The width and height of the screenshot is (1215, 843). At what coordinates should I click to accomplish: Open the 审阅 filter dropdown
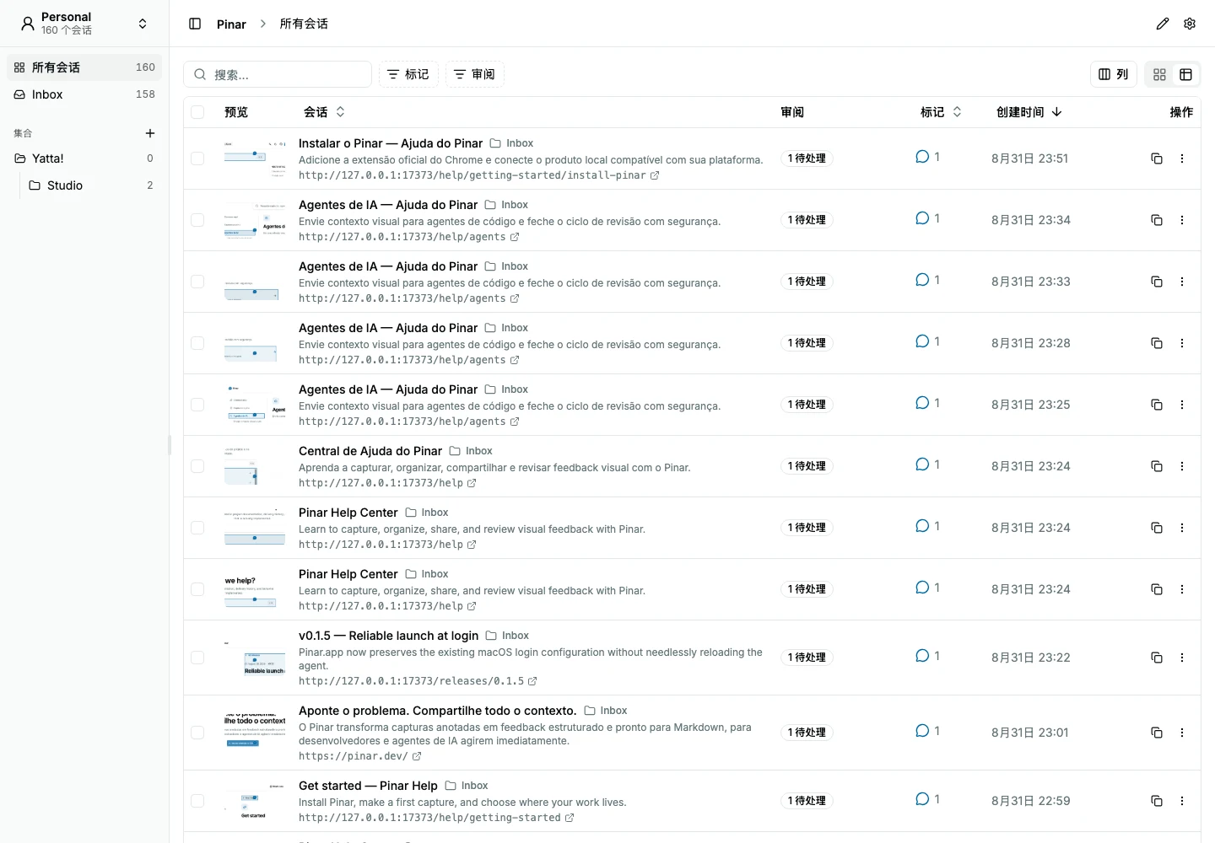pos(475,75)
